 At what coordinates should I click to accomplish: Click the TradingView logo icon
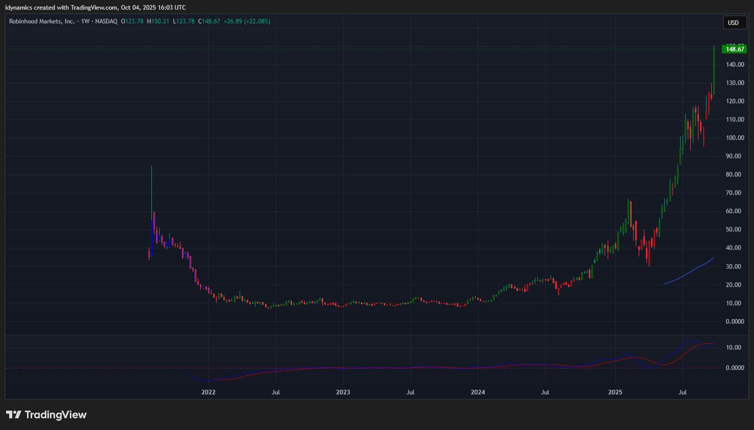point(14,415)
